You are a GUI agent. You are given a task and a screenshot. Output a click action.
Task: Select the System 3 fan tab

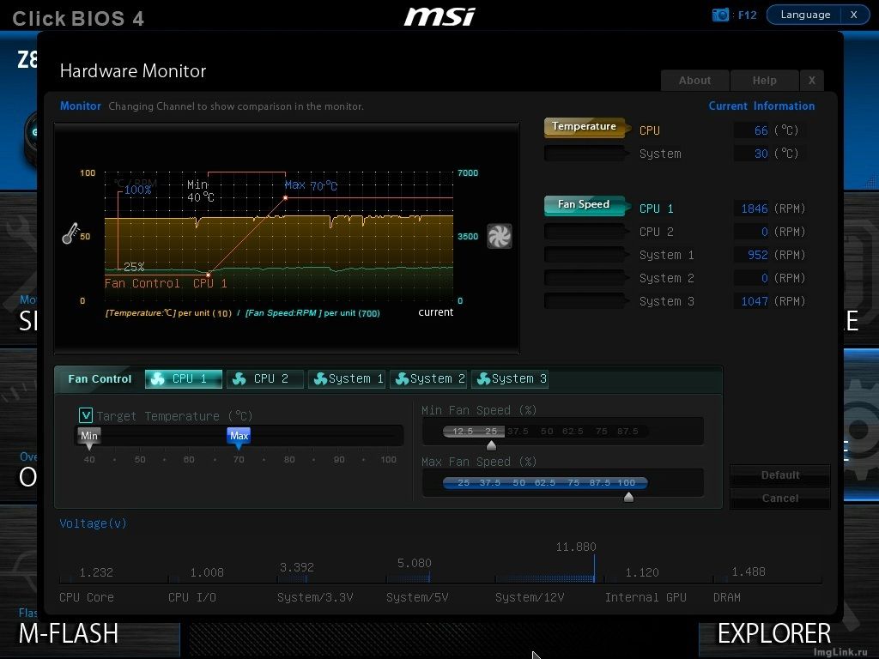coord(510,378)
